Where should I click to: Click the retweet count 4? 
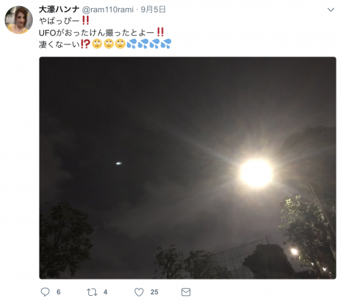click(x=105, y=292)
